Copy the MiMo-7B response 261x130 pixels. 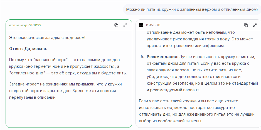point(246,25)
